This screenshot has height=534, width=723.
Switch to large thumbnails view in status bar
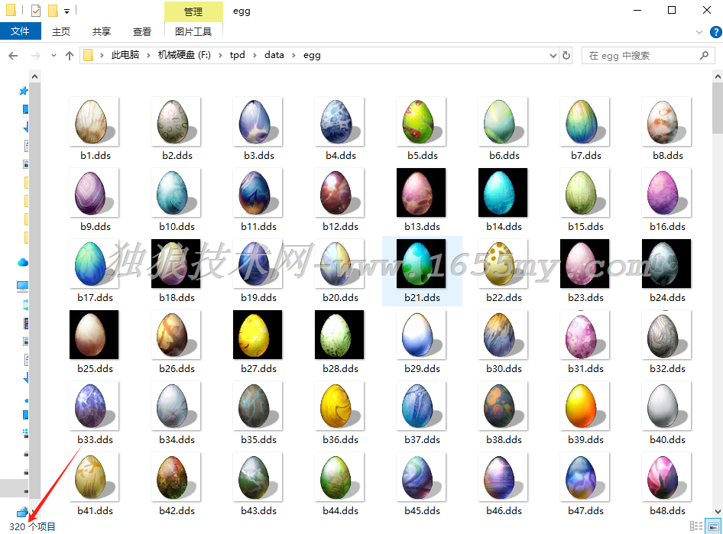click(x=713, y=526)
